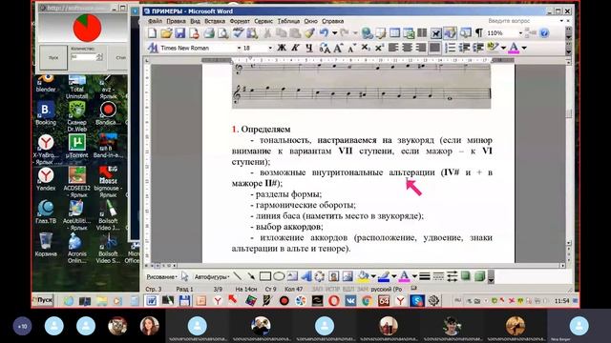Insert WordArt from the Drawing toolbar
Viewport: 611px width, 343px height.
point(306,276)
